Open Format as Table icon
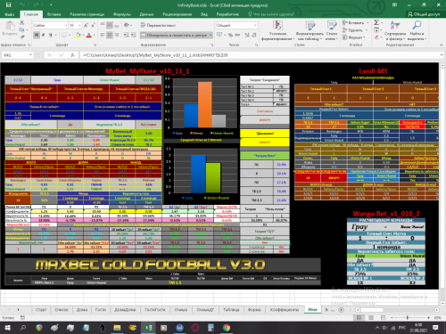Viewport: 446px width, 334px height. [310, 26]
